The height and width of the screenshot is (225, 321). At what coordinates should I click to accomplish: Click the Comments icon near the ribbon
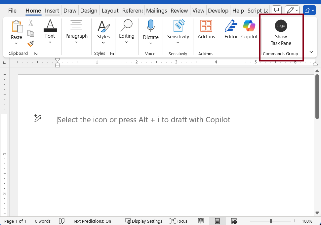(x=276, y=10)
